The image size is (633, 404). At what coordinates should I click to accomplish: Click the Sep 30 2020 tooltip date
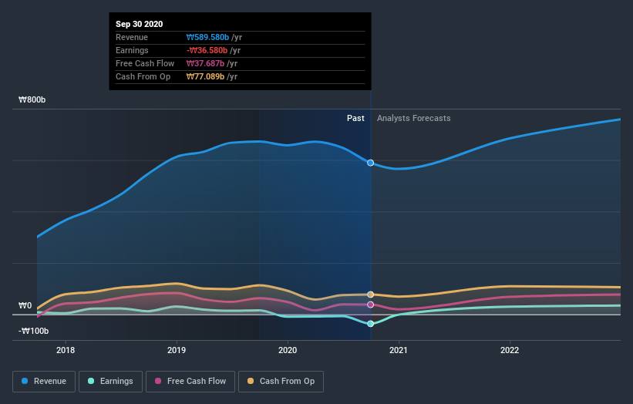click(140, 24)
